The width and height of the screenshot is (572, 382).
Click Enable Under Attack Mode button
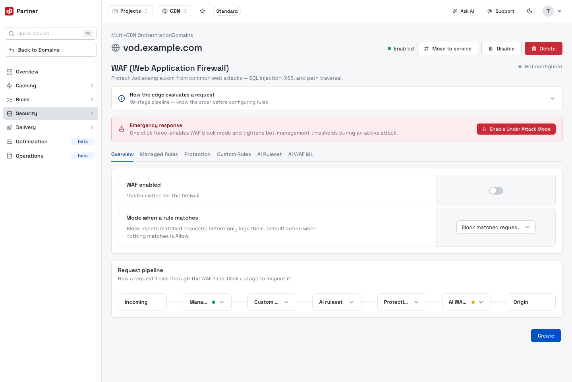click(516, 129)
